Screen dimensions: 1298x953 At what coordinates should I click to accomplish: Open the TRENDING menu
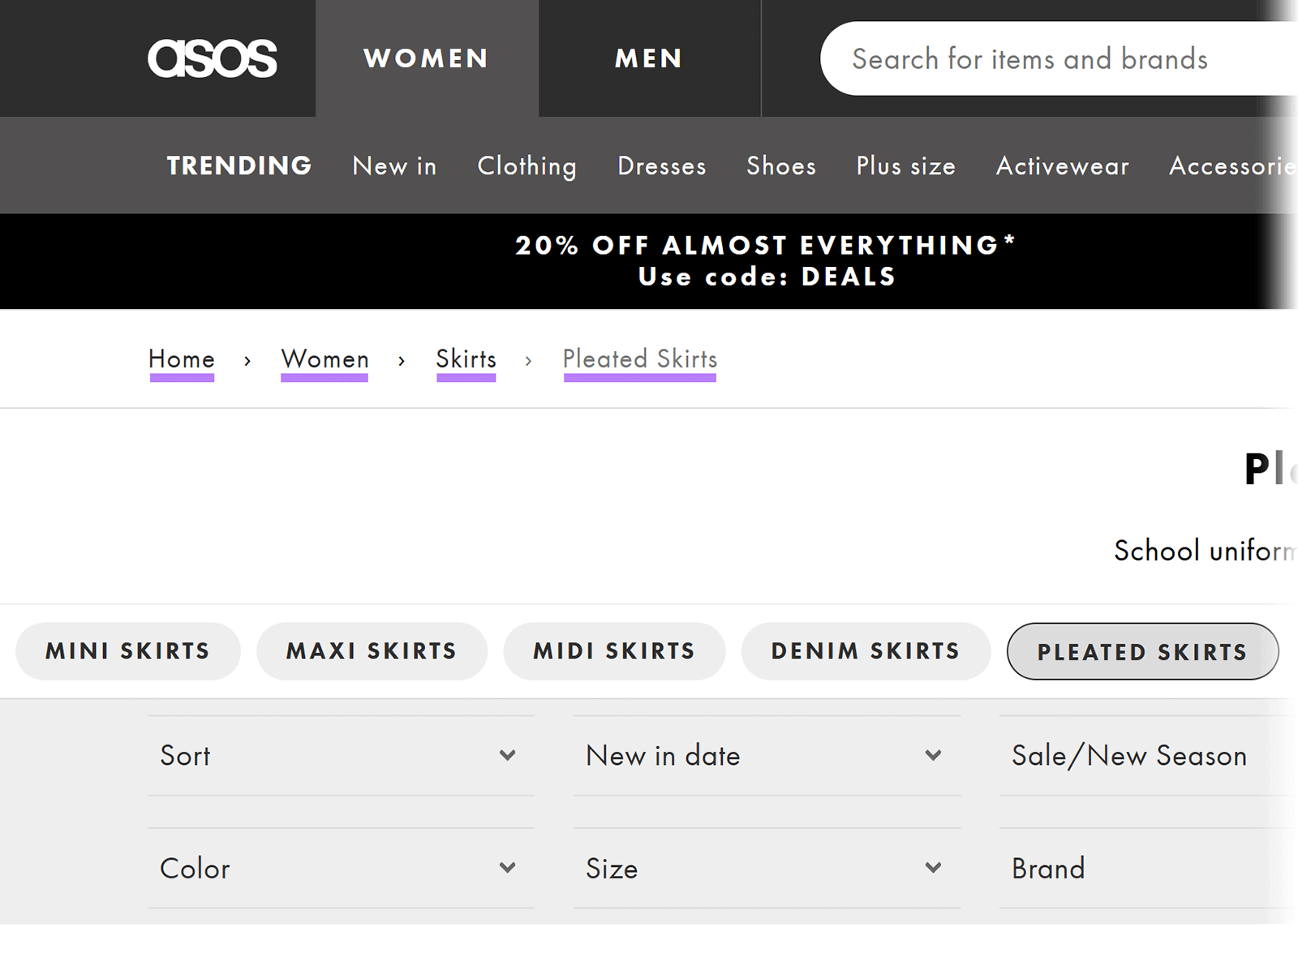tap(239, 165)
